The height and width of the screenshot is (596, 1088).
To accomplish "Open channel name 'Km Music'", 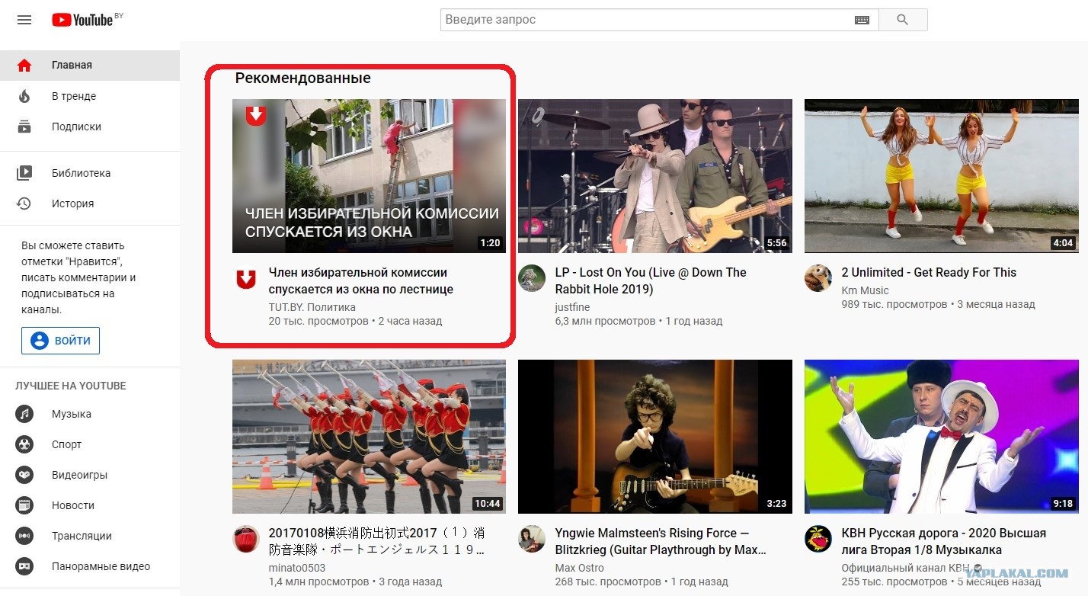I will point(865,290).
